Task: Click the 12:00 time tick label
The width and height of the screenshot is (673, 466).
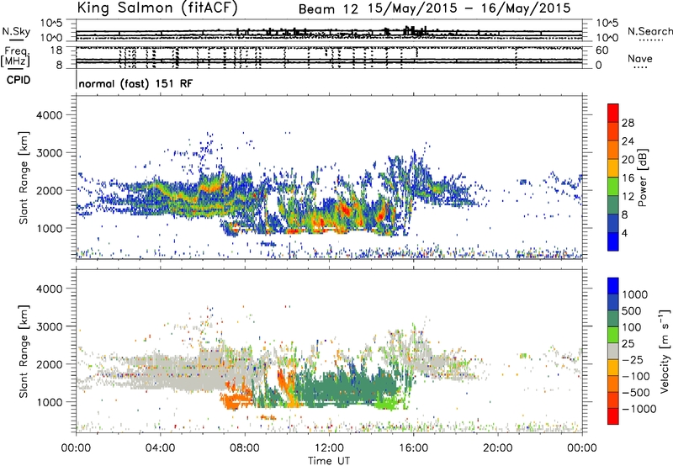Action: pos(329,448)
